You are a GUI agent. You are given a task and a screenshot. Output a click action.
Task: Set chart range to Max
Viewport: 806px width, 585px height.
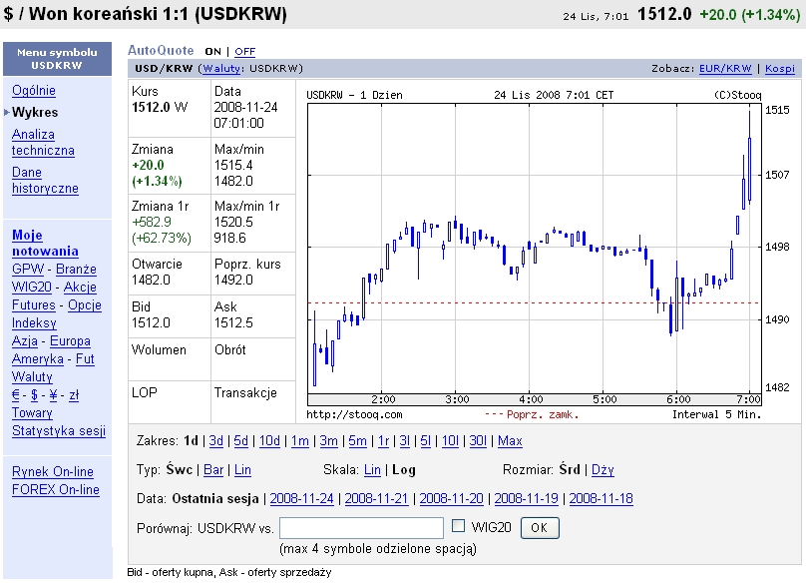click(x=510, y=441)
